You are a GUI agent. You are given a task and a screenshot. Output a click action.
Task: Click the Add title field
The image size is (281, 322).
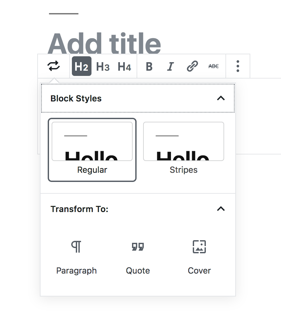[x=105, y=43]
